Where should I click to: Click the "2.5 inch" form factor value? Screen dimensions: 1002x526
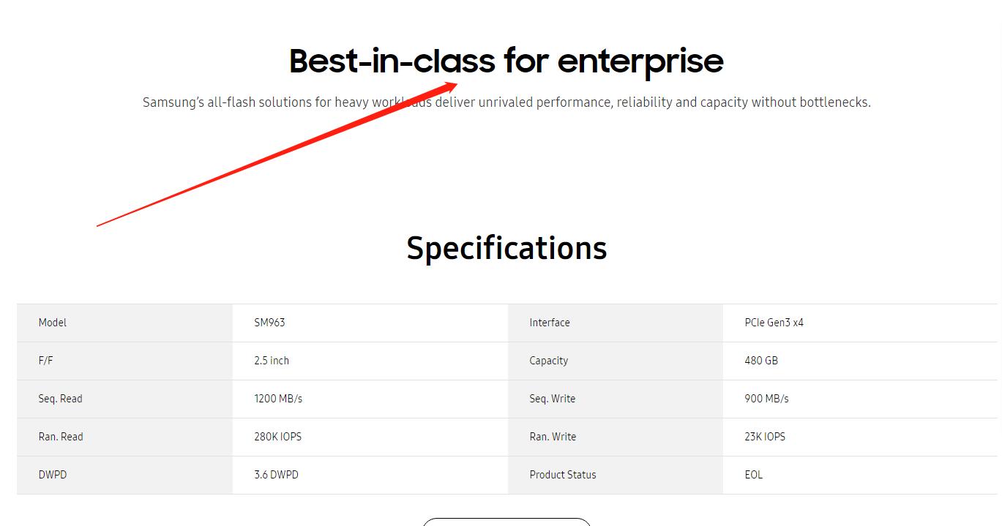coord(272,361)
